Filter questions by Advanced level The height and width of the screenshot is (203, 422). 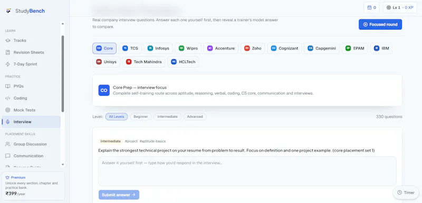(195, 117)
